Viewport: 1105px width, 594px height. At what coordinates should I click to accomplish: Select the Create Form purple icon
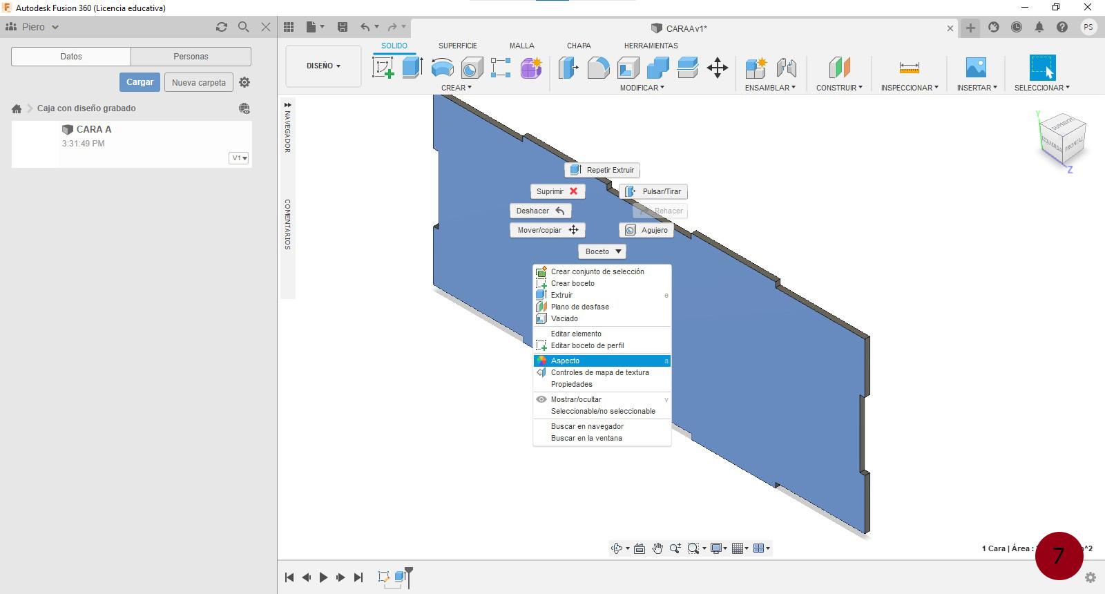531,68
